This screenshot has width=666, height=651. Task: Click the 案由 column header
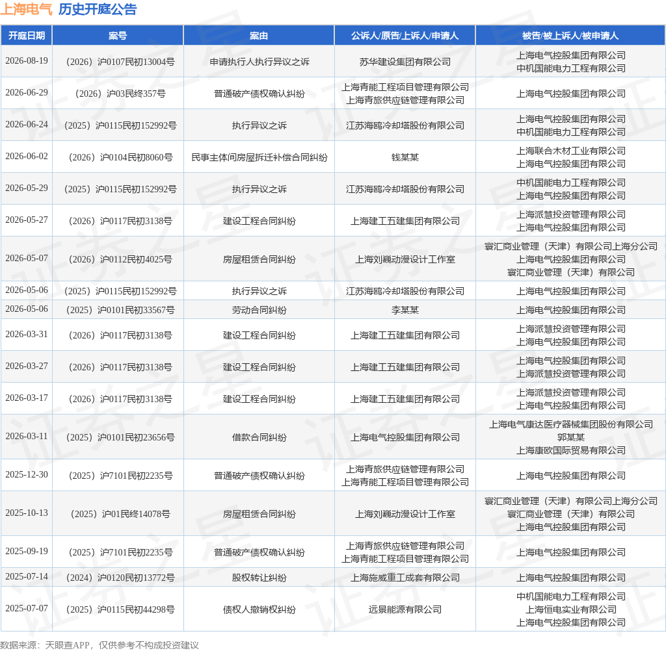pos(259,36)
